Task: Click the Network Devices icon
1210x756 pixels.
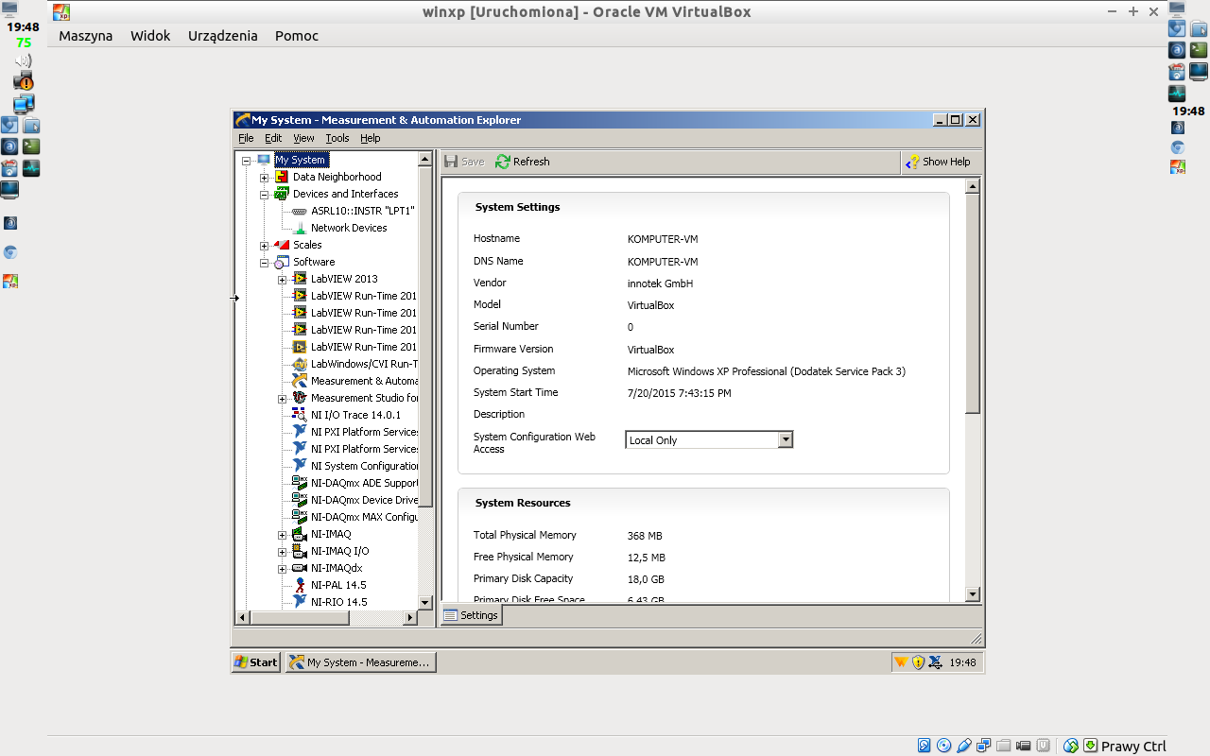Action: click(x=300, y=228)
